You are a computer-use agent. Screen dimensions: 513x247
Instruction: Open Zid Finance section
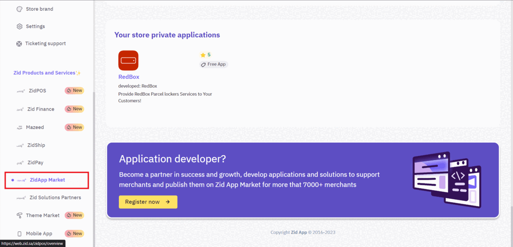[41, 109]
